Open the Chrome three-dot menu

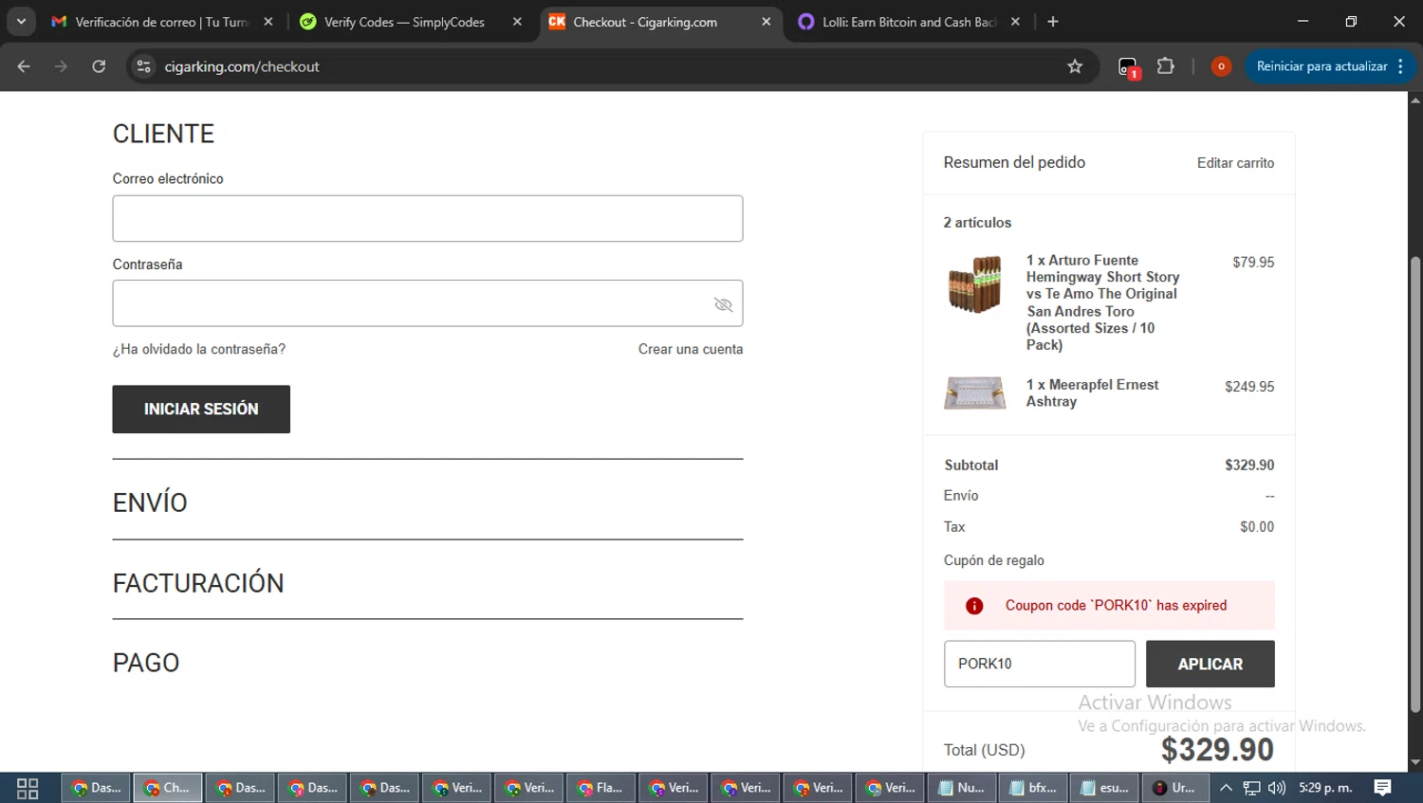click(x=1401, y=66)
